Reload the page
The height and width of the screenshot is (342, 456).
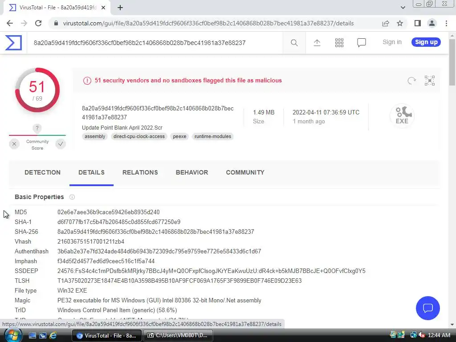point(38,23)
